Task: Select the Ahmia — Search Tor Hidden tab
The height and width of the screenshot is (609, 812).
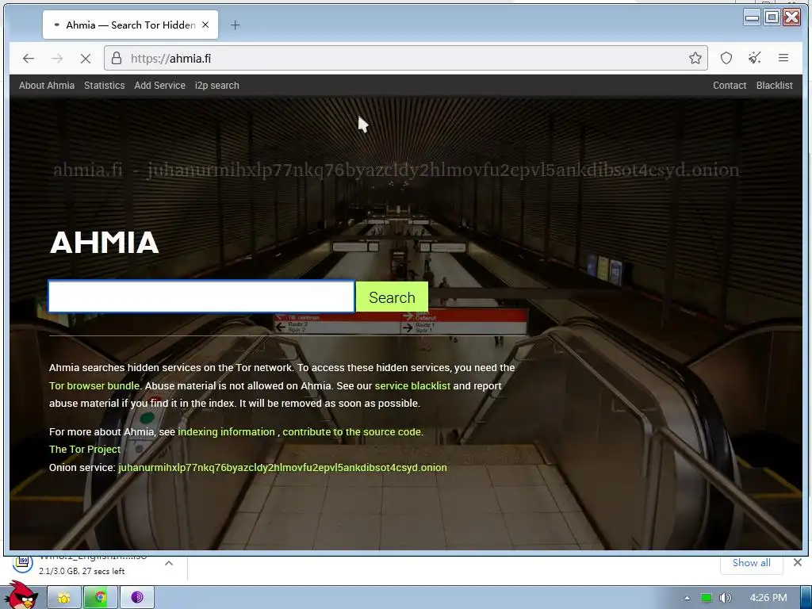Action: tap(130, 25)
